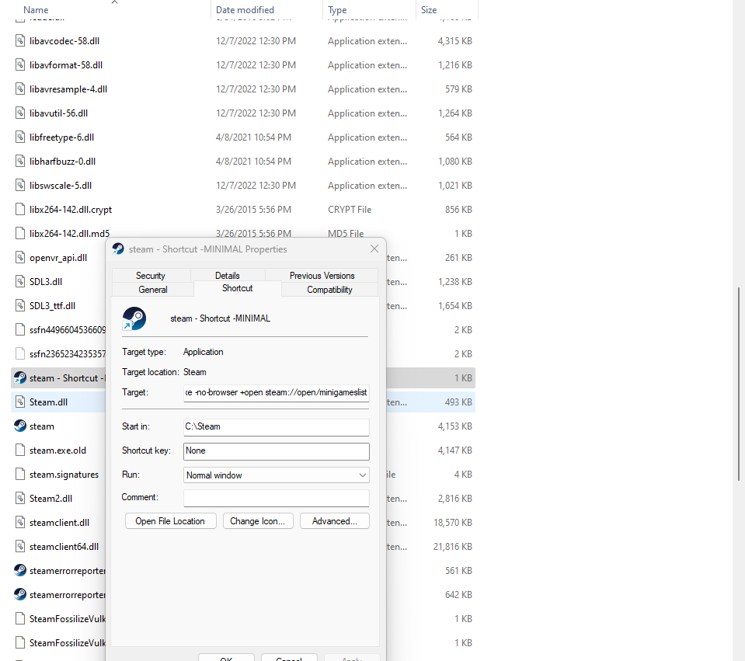Click the steam.exe.old file icon
This screenshot has width=745, height=661.
pyautogui.click(x=20, y=450)
